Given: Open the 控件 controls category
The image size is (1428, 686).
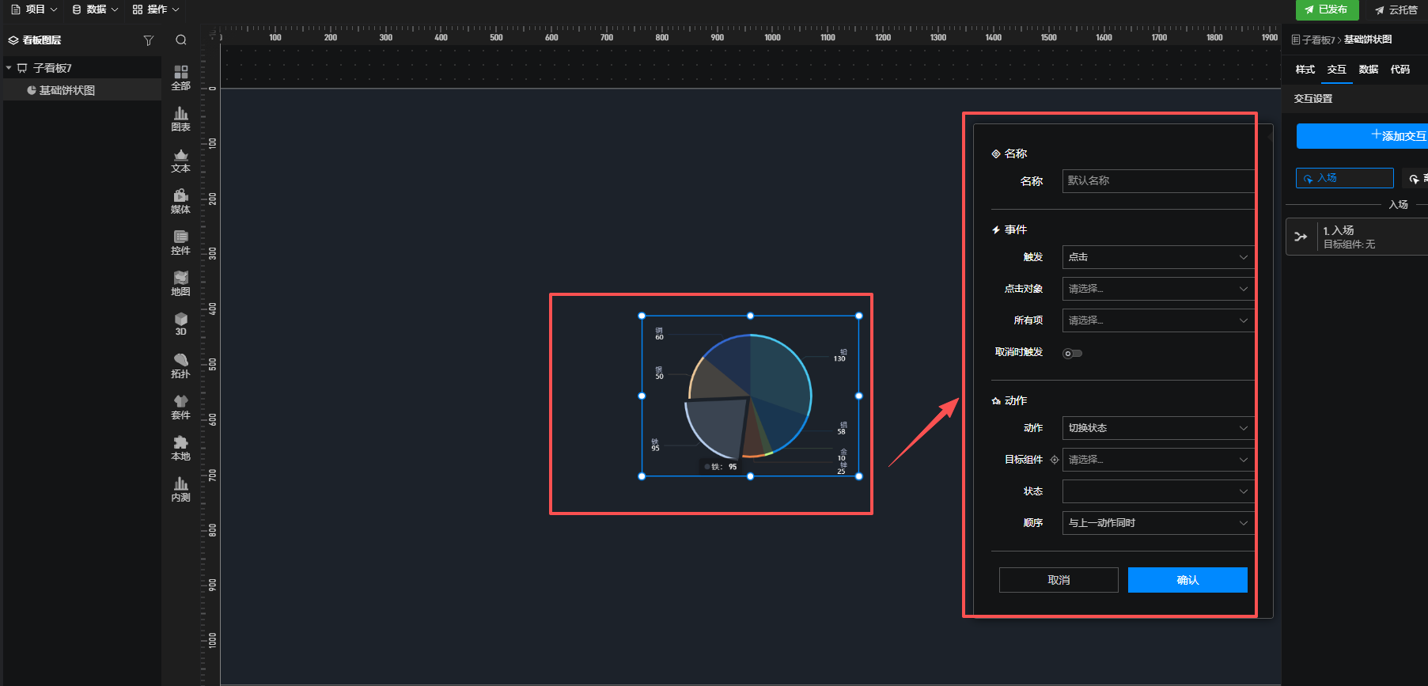Looking at the screenshot, I should click(x=180, y=243).
